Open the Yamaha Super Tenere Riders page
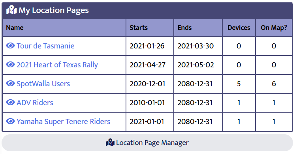The image size is (295, 154). click(64, 122)
